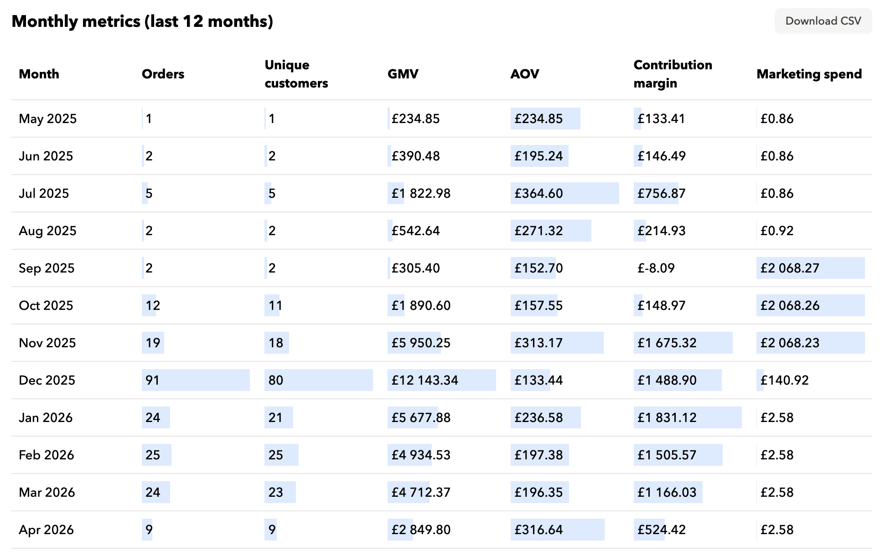This screenshot has width=880, height=556.
Task: Click Feb 2026 unique customers value 25
Action: point(275,455)
